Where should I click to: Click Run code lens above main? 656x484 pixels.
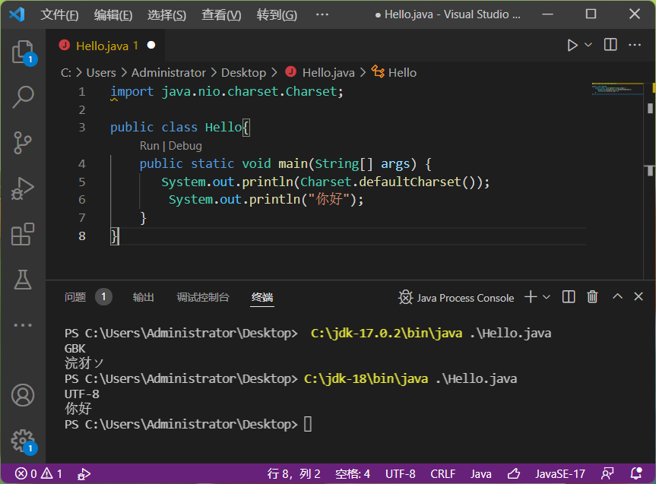(149, 146)
